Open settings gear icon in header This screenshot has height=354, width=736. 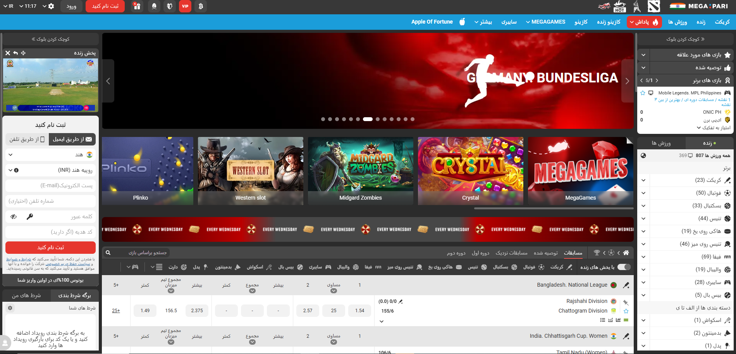pyautogui.click(x=51, y=6)
